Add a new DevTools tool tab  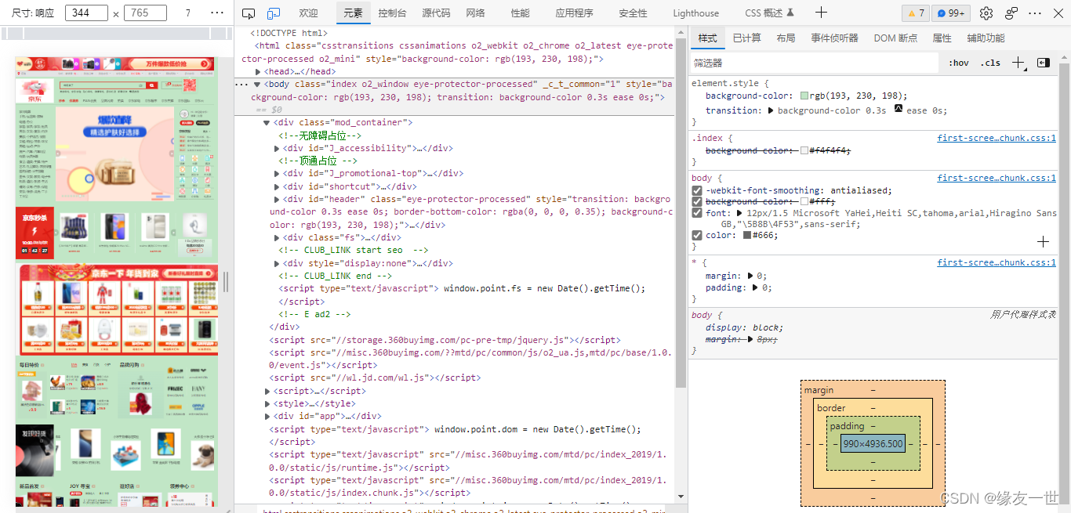(x=821, y=13)
